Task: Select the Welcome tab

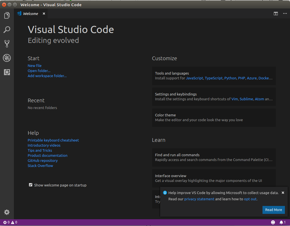Action: 30,14
